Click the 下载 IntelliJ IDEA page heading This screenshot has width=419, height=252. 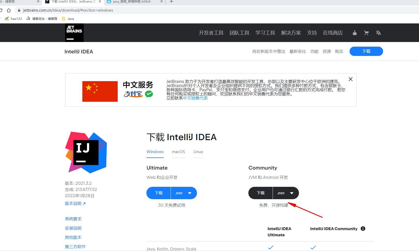(x=182, y=137)
